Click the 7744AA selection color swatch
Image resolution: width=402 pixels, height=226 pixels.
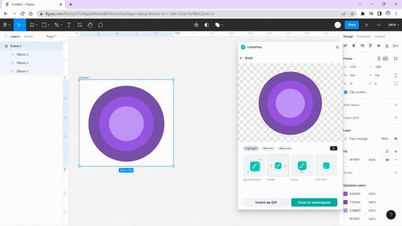tap(345, 202)
